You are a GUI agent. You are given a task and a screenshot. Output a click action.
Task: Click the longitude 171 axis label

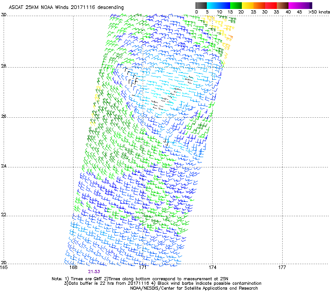coord(143,267)
